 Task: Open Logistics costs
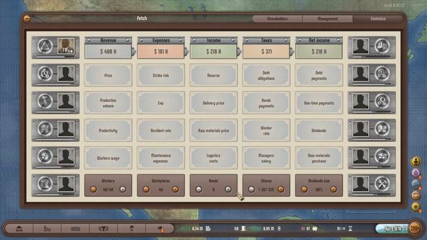click(x=213, y=158)
